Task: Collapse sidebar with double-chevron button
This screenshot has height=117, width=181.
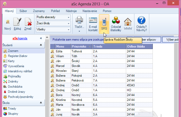Action: [x=41, y=38]
